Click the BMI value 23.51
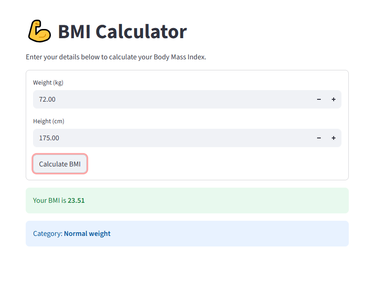This screenshot has height=298, width=391. pyautogui.click(x=77, y=200)
